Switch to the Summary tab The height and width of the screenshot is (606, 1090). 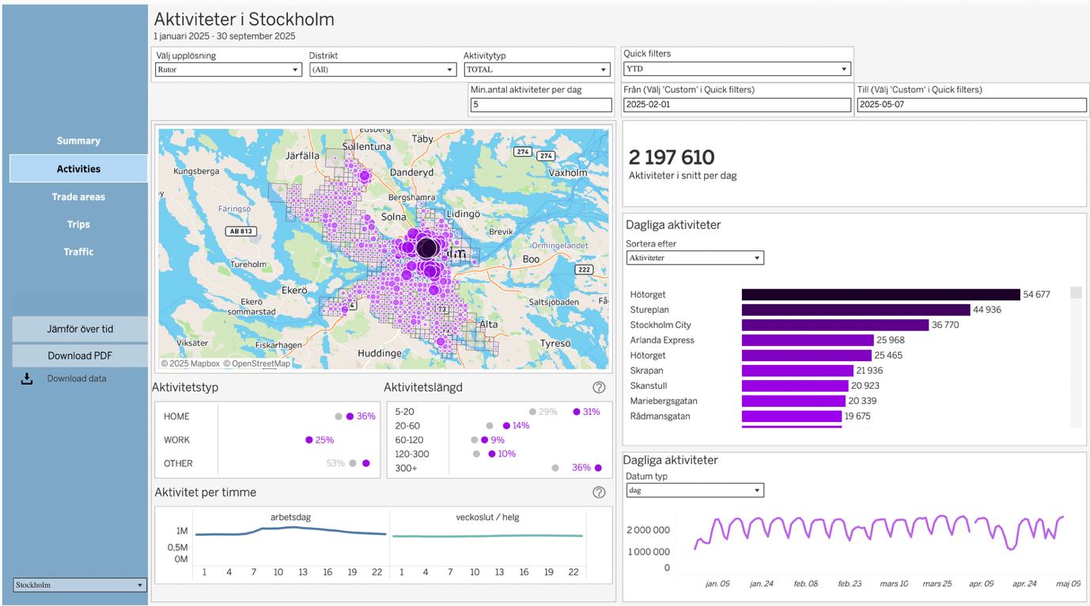point(78,141)
